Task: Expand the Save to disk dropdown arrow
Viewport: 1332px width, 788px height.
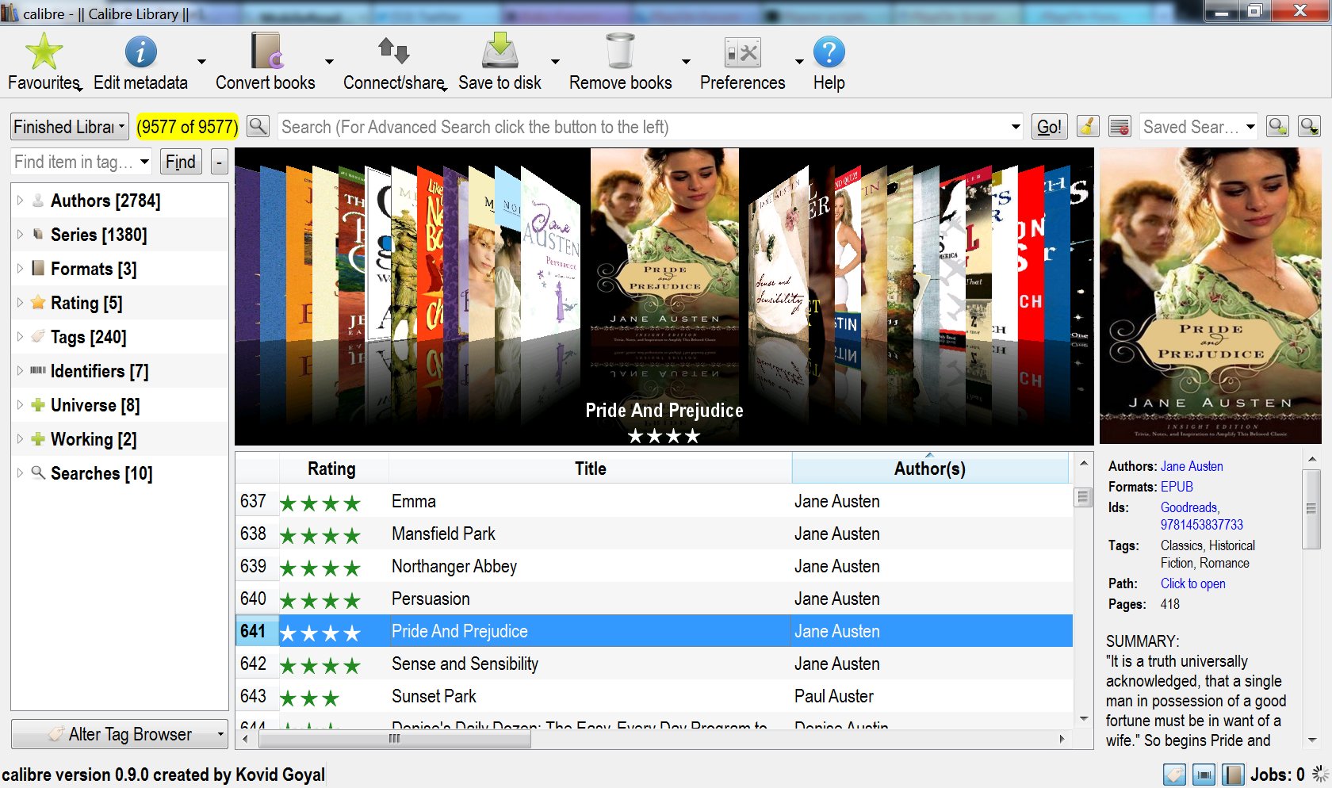Action: pos(555,61)
